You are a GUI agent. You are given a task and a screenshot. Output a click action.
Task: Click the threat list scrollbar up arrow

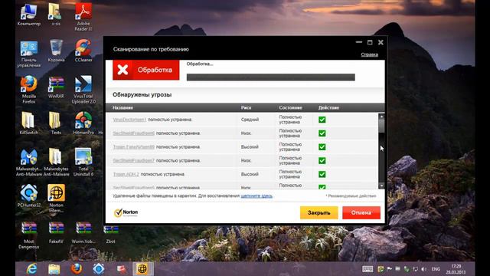coord(381,117)
